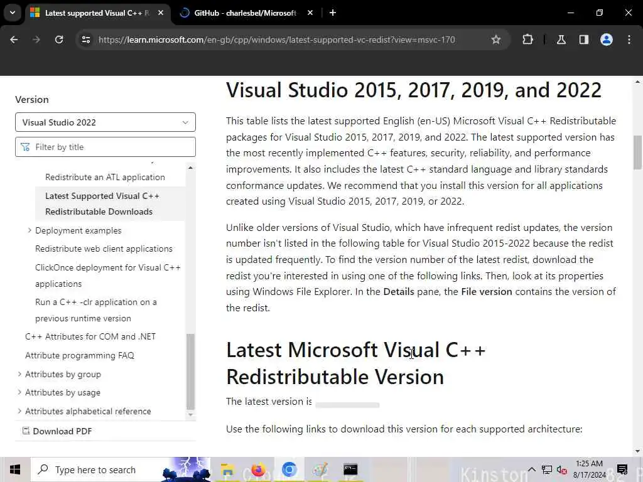The image size is (643, 482).
Task: Show hidden system tray icons
Action: (531, 469)
